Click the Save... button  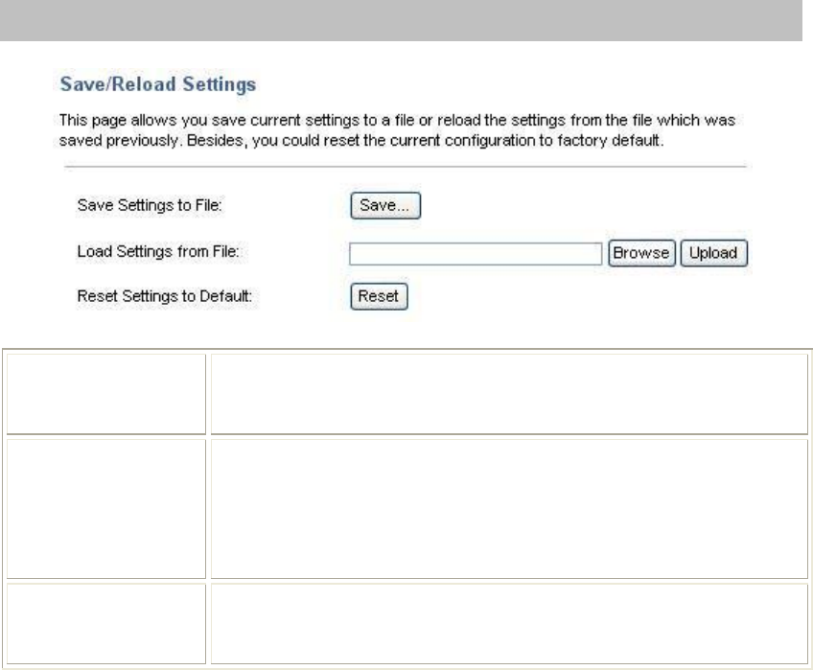(x=385, y=205)
